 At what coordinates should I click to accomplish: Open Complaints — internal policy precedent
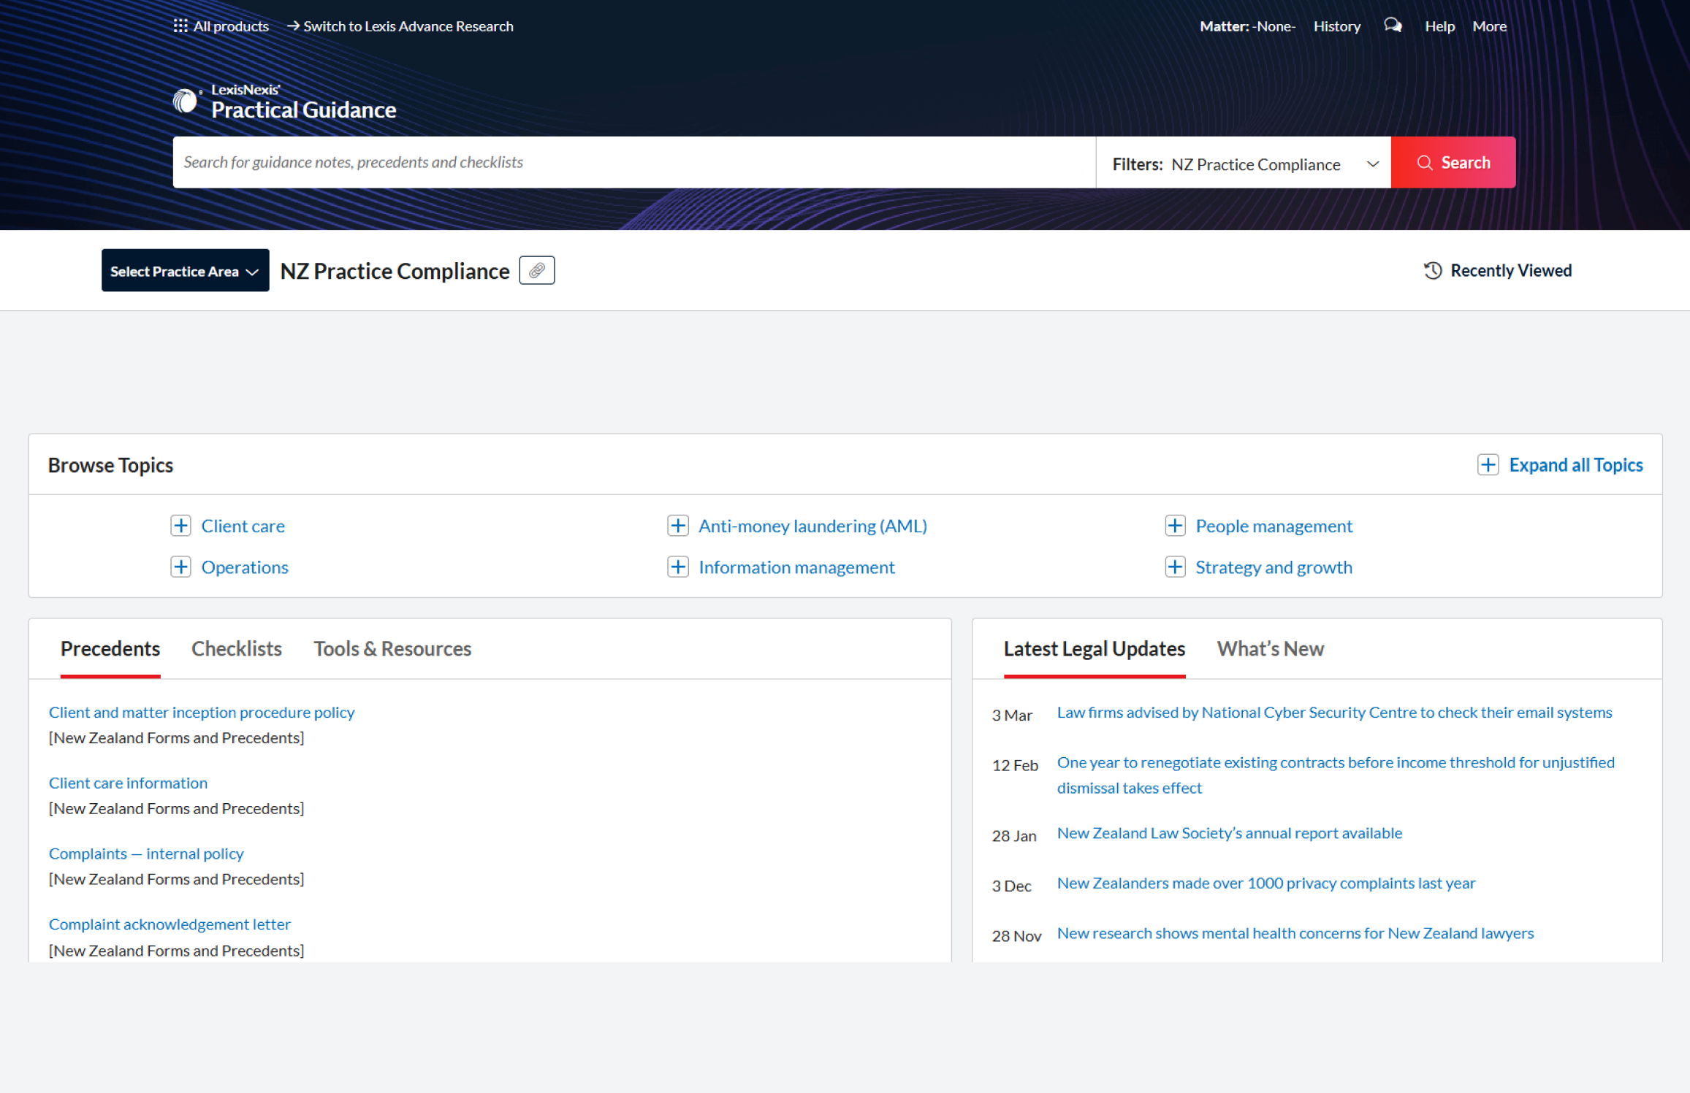(146, 854)
